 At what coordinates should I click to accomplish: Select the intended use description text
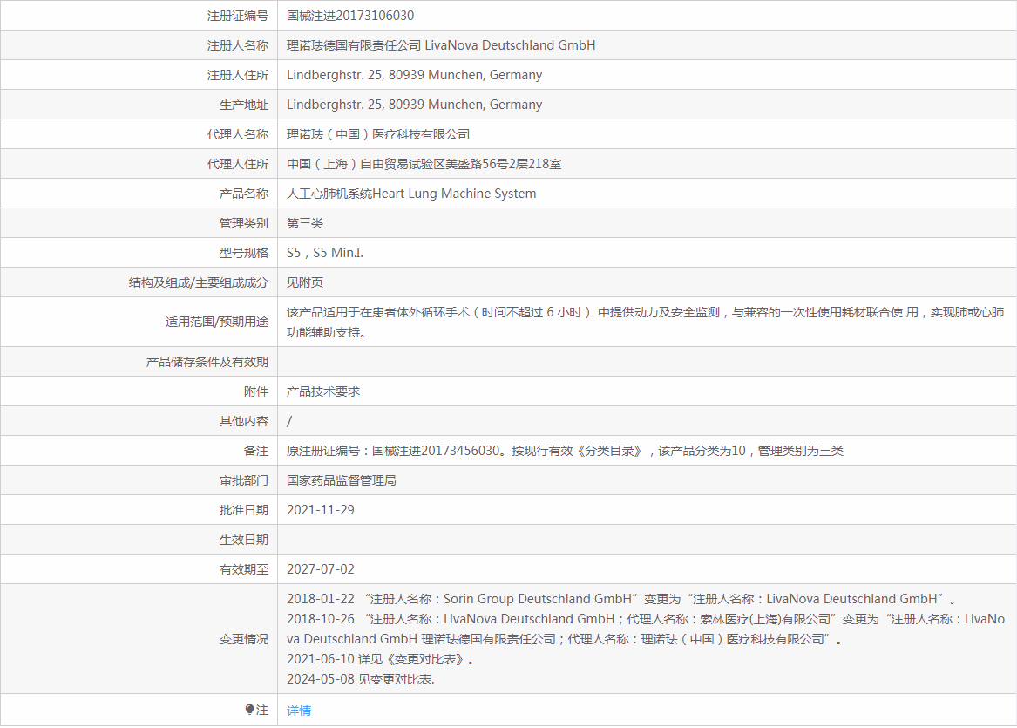click(x=646, y=323)
